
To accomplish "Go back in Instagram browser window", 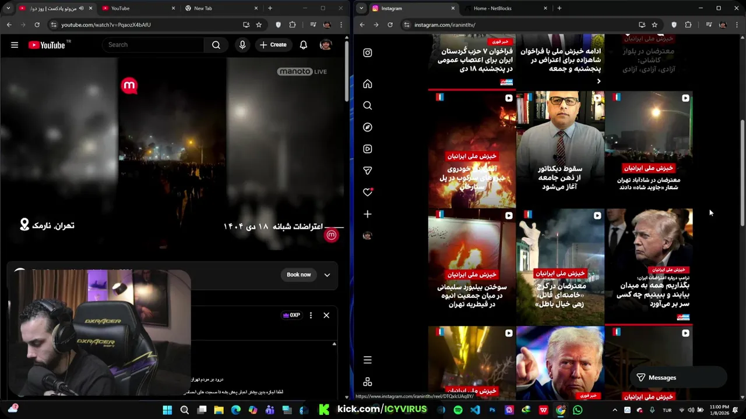I will click(362, 25).
